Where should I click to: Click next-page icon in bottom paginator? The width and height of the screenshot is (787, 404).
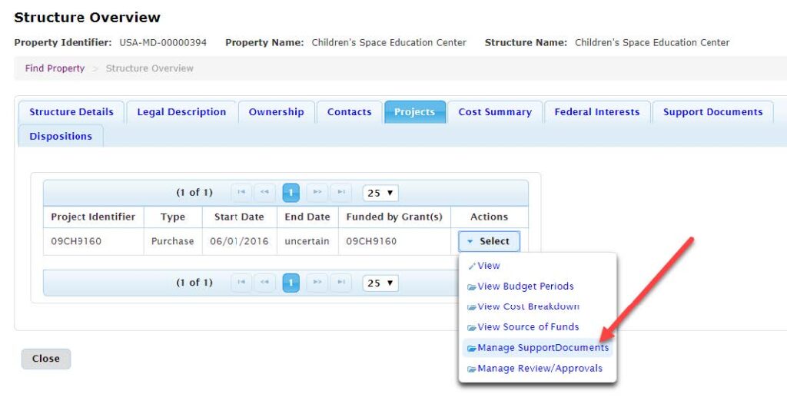point(317,283)
